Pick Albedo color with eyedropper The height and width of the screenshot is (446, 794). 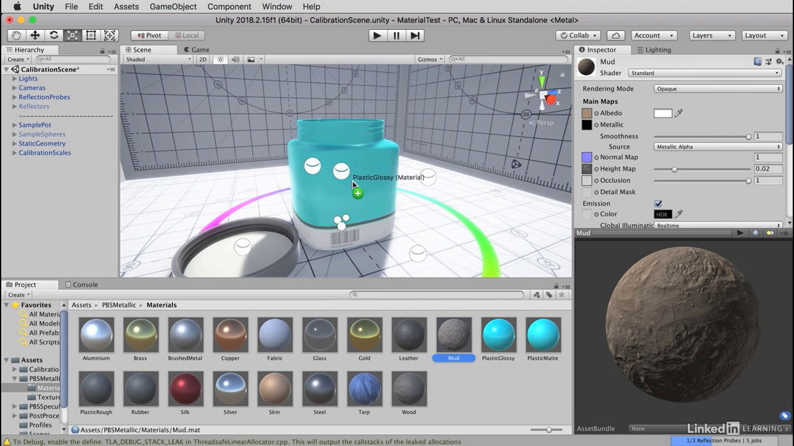[679, 113]
